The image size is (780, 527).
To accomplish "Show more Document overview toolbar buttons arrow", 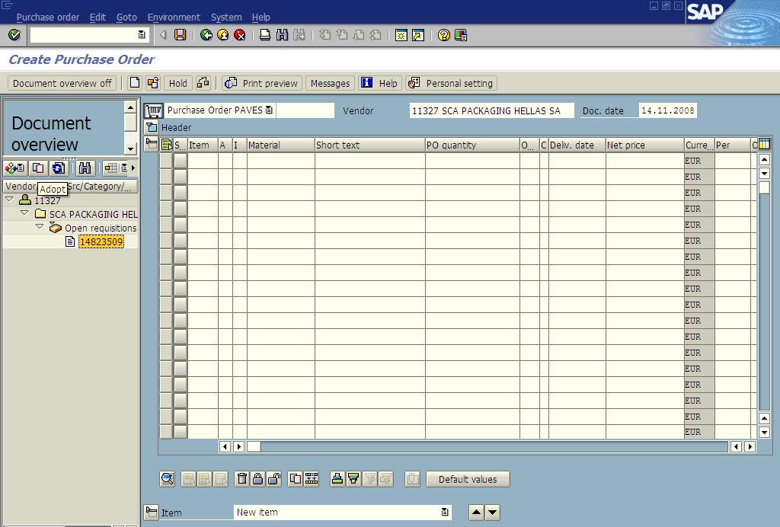I will 133,168.
